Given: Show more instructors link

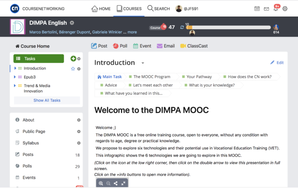Looking at the screenshot, I should coord(132,32).
